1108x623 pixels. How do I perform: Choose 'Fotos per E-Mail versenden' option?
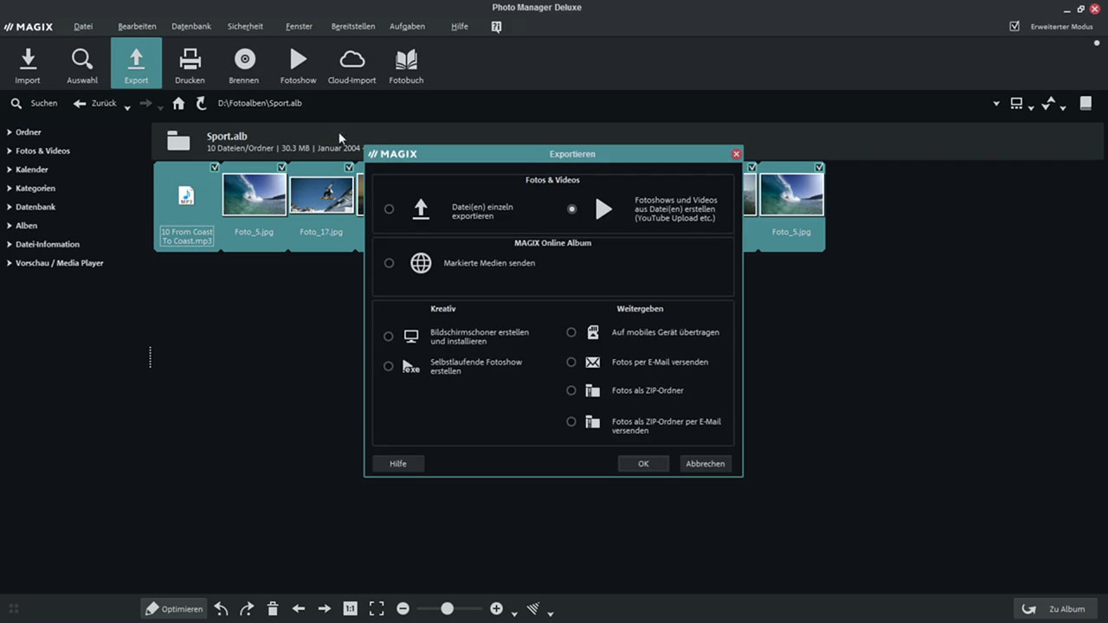point(570,362)
